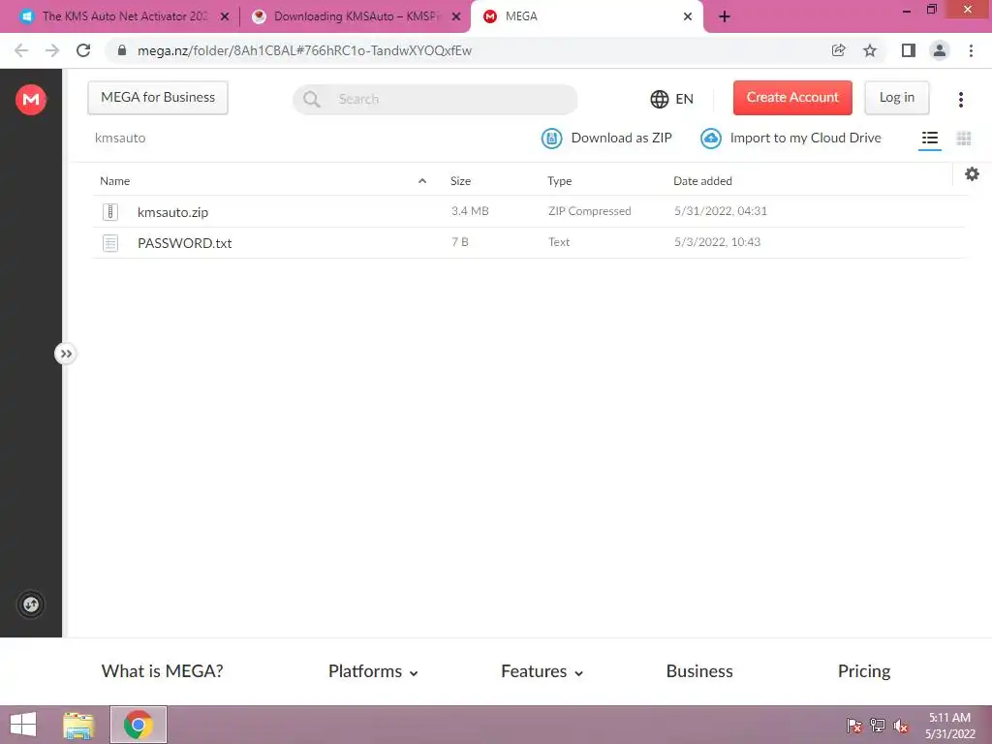992x744 pixels.
Task: Open the transfers icon in sidebar bottom
Action: pyautogui.click(x=30, y=604)
